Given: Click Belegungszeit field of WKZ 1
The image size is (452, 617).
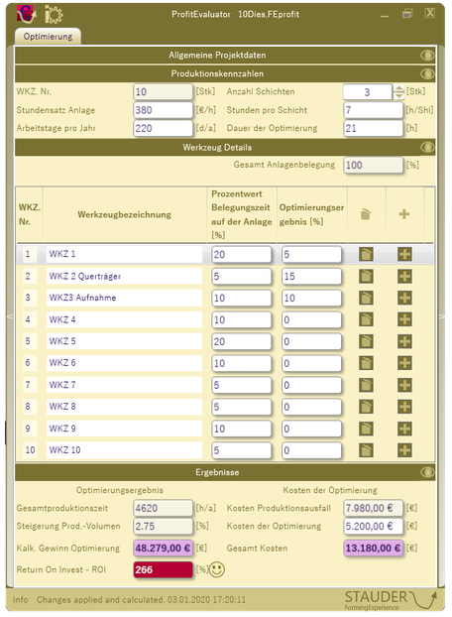Looking at the screenshot, I should click(x=241, y=255).
